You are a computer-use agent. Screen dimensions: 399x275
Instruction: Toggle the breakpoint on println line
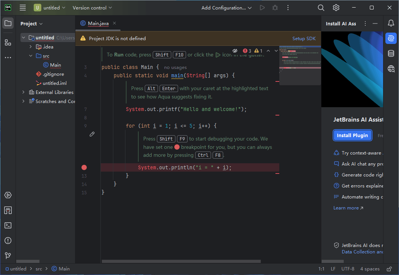84,167
